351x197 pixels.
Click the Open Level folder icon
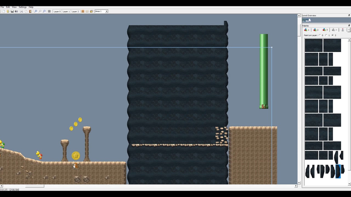pos(8,11)
